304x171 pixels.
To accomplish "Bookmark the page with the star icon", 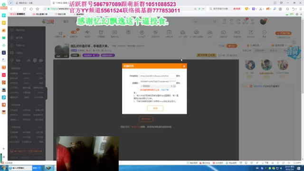I will (38, 9).
